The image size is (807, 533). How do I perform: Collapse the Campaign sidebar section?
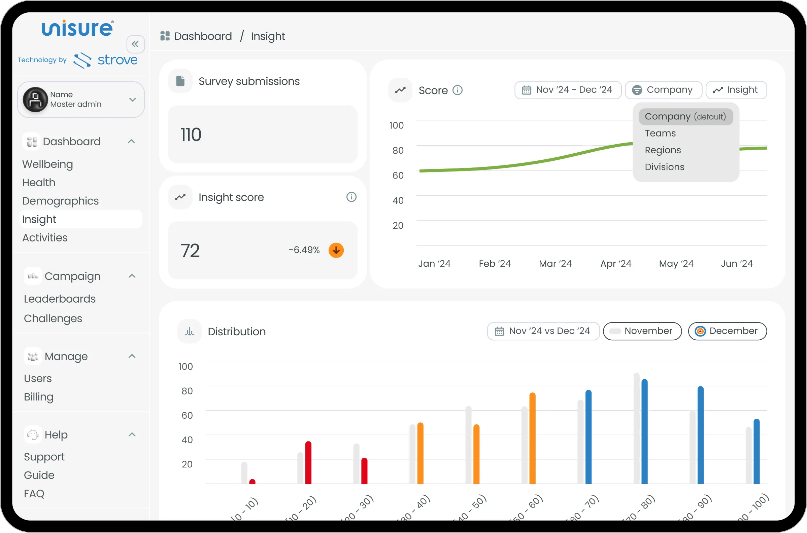132,276
